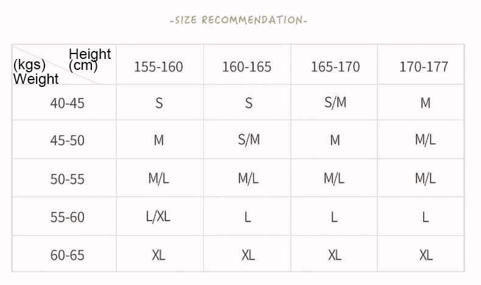Select the 40-45 weight row label

point(67,103)
